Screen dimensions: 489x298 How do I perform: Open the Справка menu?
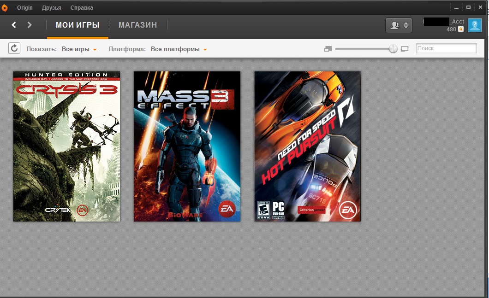point(82,7)
